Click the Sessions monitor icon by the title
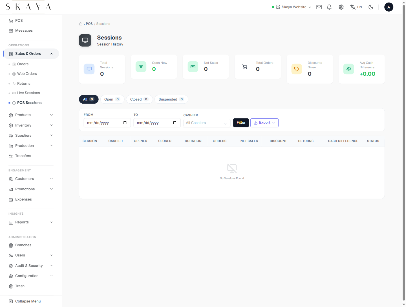406x307 pixels. 85,40
